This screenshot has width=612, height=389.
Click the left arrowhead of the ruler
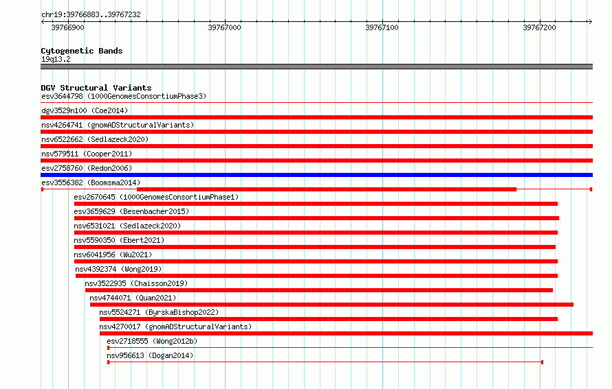43,22
